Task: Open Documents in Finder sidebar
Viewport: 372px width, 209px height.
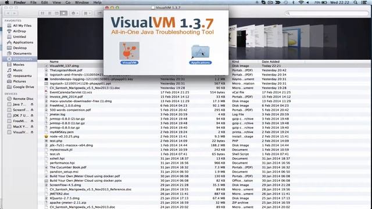Action: [x=19, y=53]
